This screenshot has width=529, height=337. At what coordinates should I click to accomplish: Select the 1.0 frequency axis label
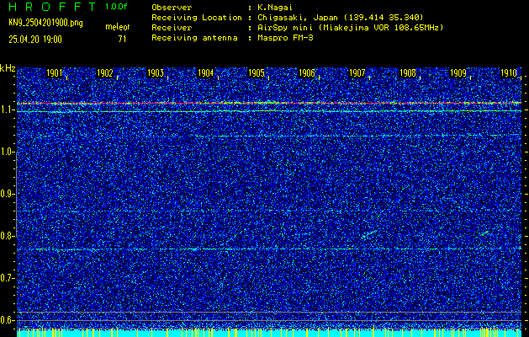click(7, 152)
